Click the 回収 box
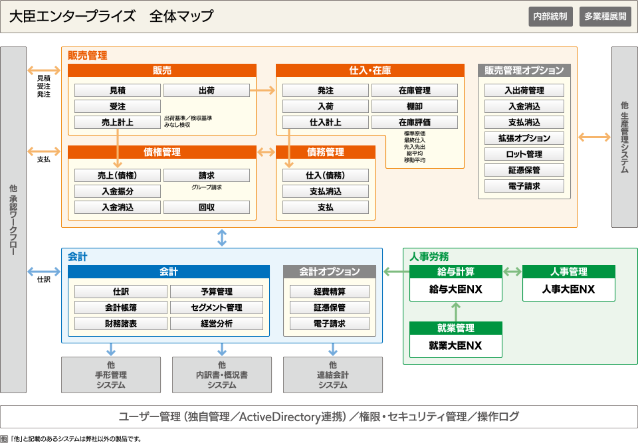Screen dimensions: 638x443 click(207, 207)
